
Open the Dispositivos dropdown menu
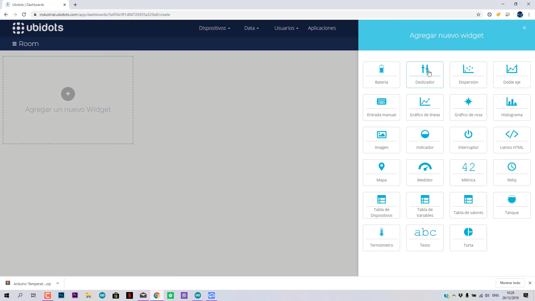click(x=214, y=28)
